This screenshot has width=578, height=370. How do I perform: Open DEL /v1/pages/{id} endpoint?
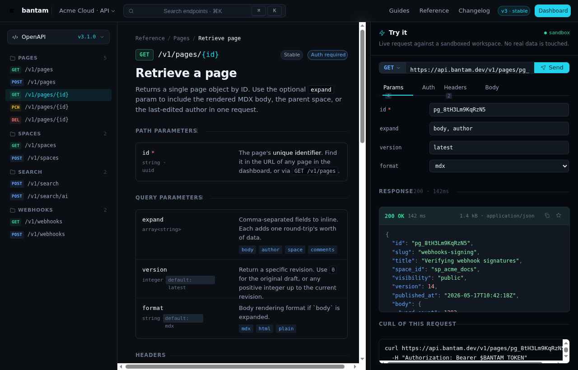tap(58, 120)
